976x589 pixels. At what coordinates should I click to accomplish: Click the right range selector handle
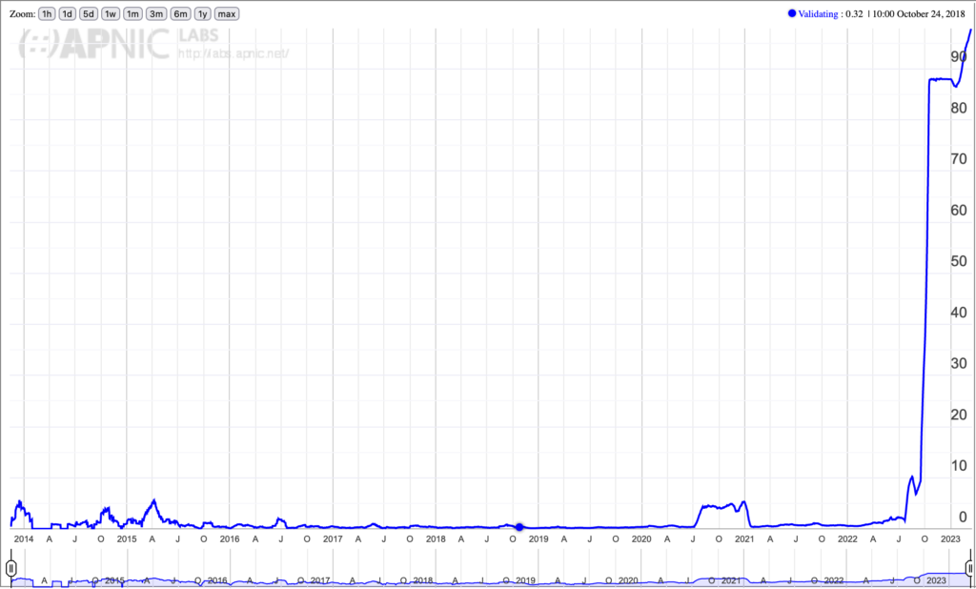coord(969,568)
